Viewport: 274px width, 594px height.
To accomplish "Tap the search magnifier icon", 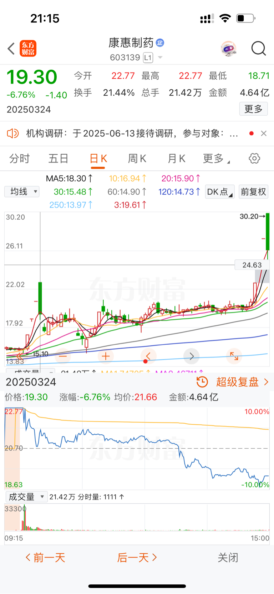I will pyautogui.click(x=259, y=49).
